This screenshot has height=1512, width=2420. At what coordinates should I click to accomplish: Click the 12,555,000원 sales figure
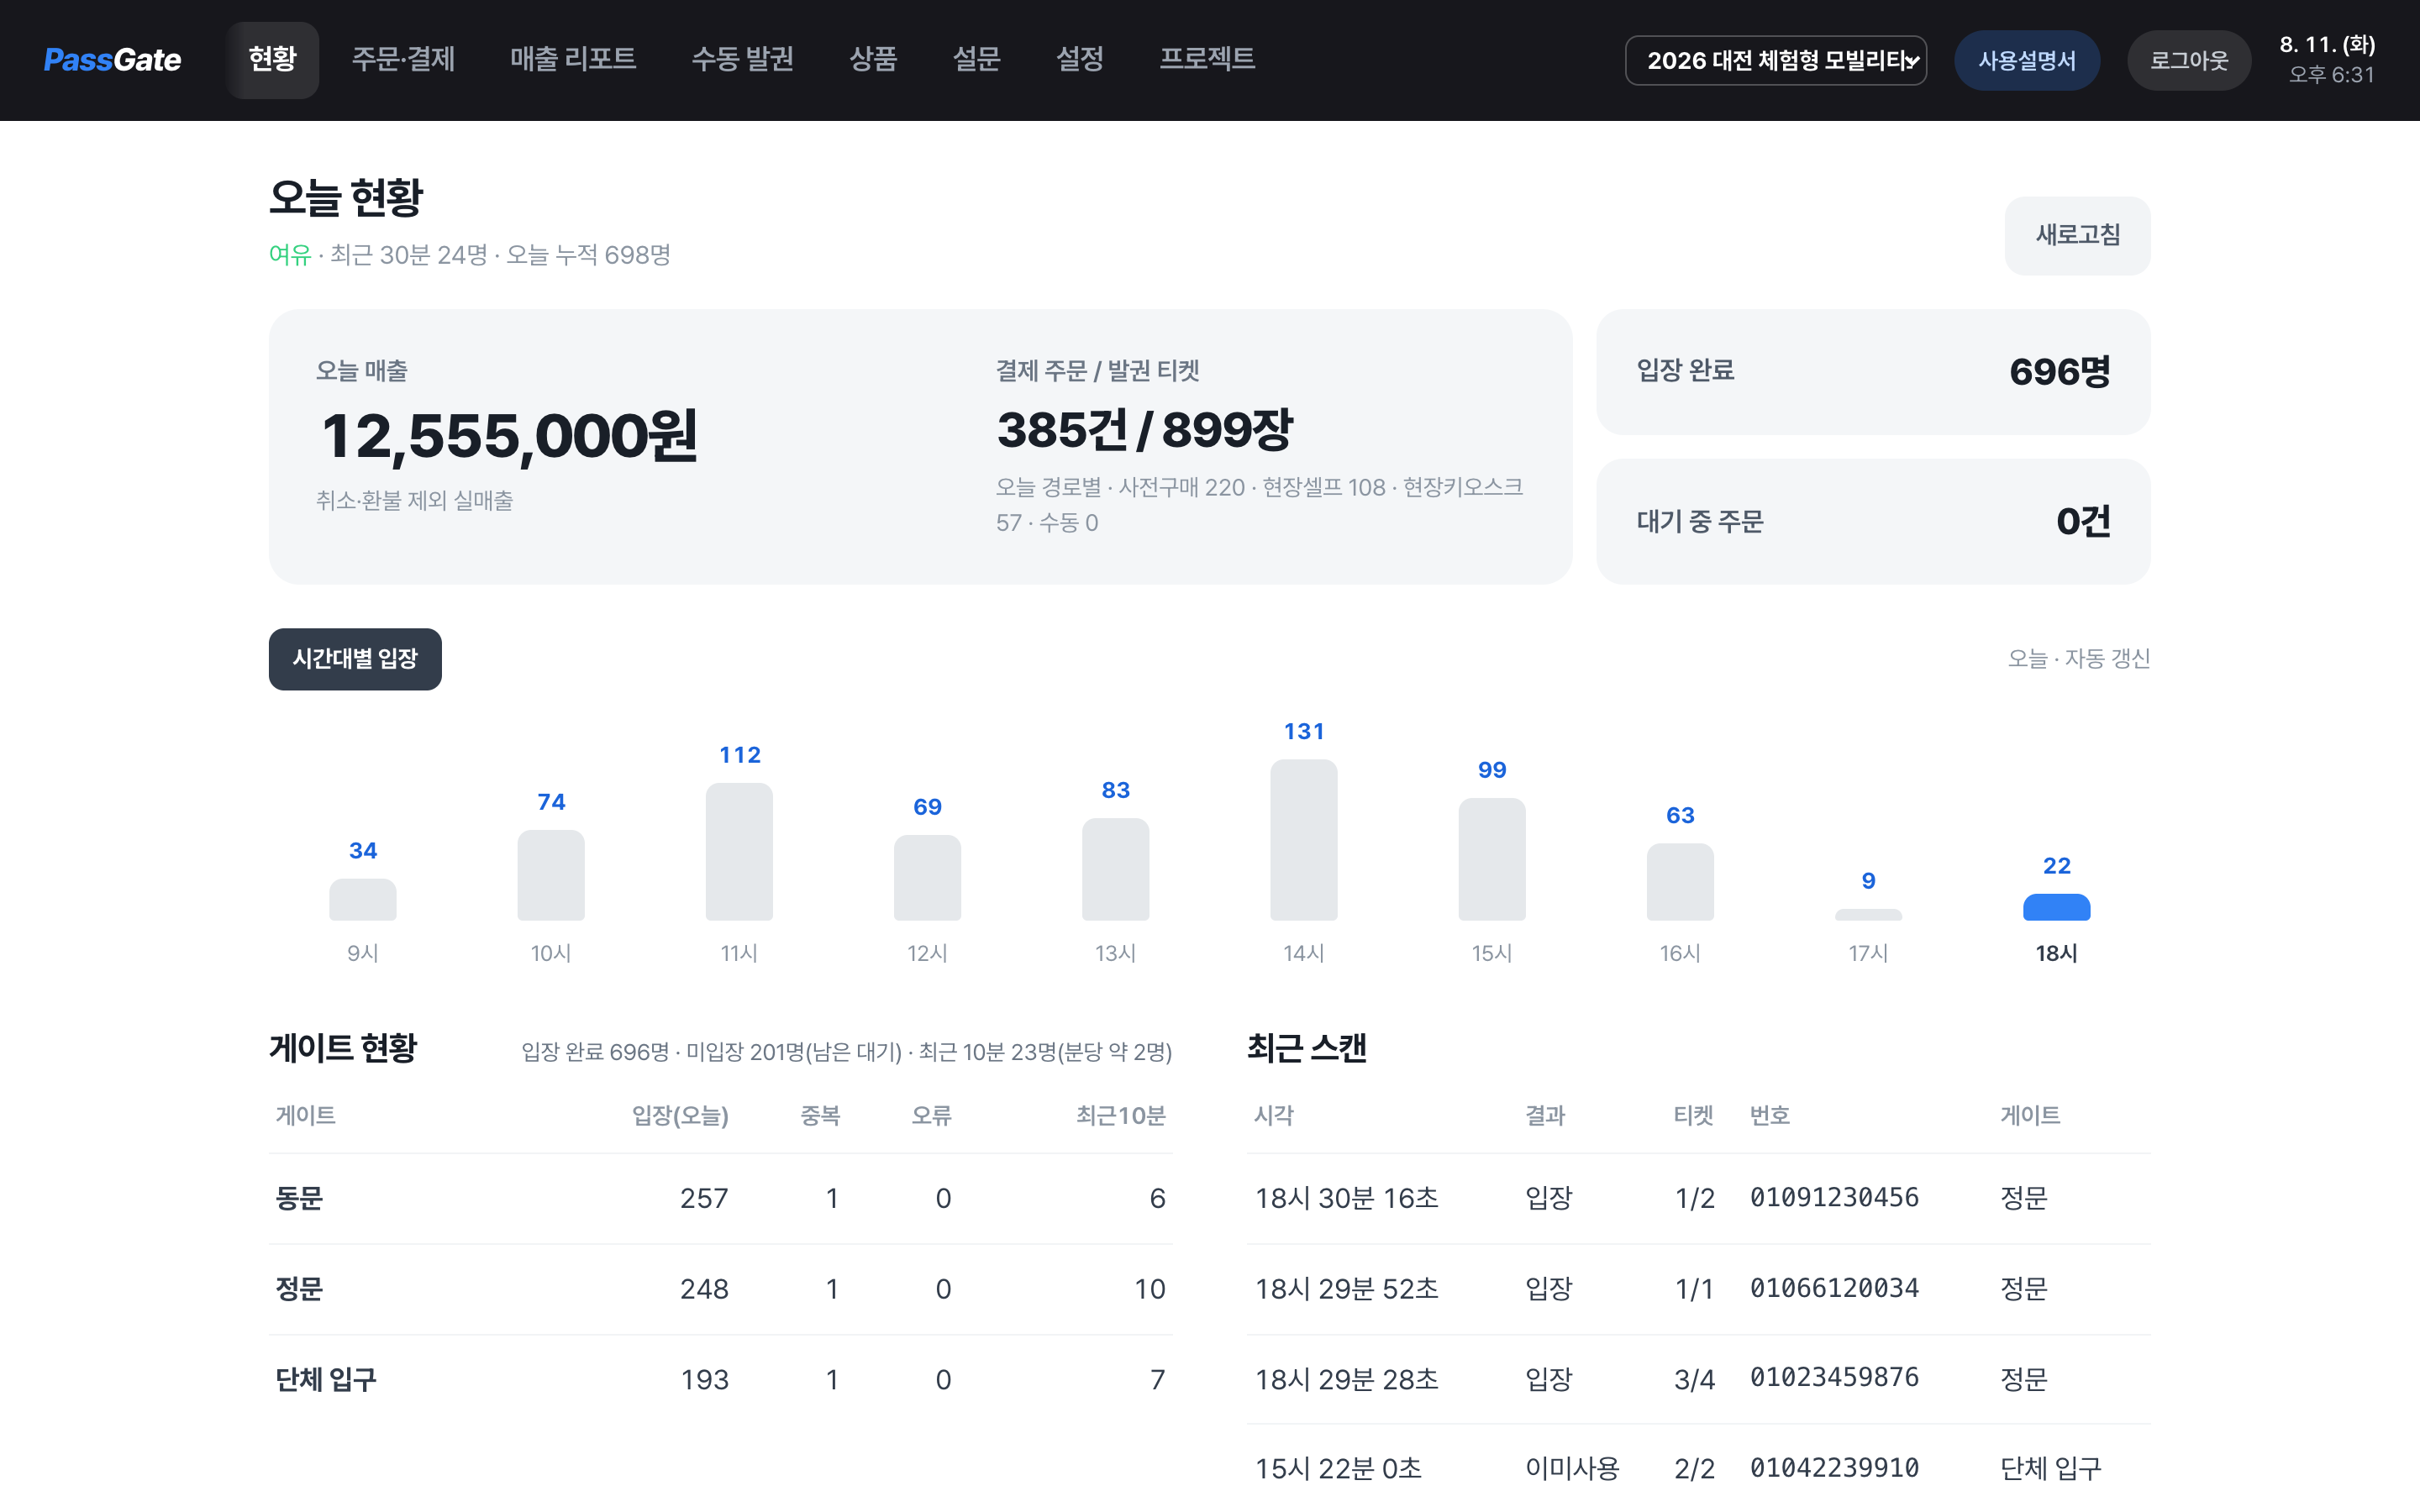pyautogui.click(x=509, y=437)
